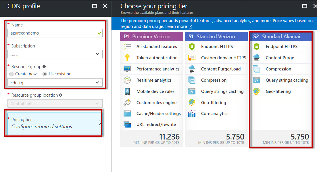Click the All standard features checklist icon
317x172 pixels.
[x=127, y=47]
